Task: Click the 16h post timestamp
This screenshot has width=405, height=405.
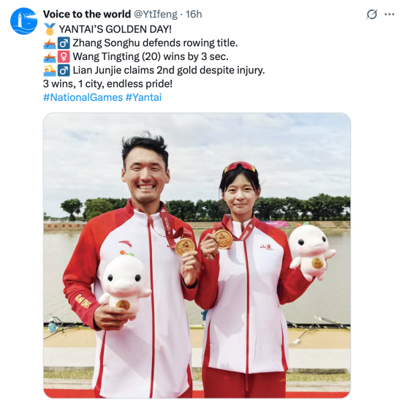Action: [x=194, y=14]
